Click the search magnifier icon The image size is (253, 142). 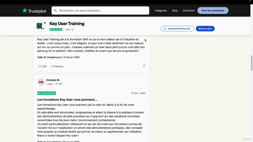pyautogui.click(x=55, y=11)
